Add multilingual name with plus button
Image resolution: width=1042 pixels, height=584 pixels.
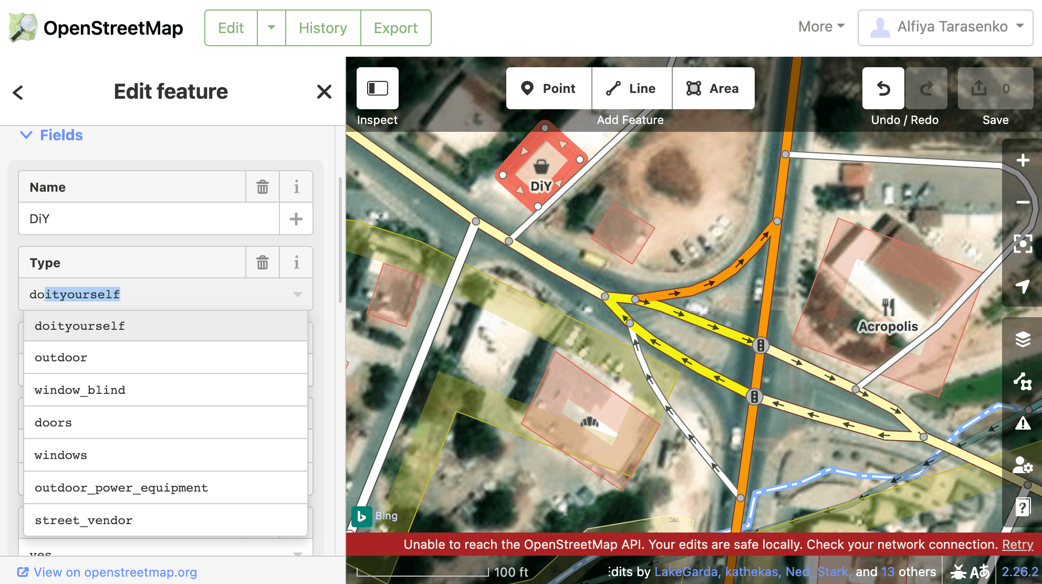pos(296,219)
